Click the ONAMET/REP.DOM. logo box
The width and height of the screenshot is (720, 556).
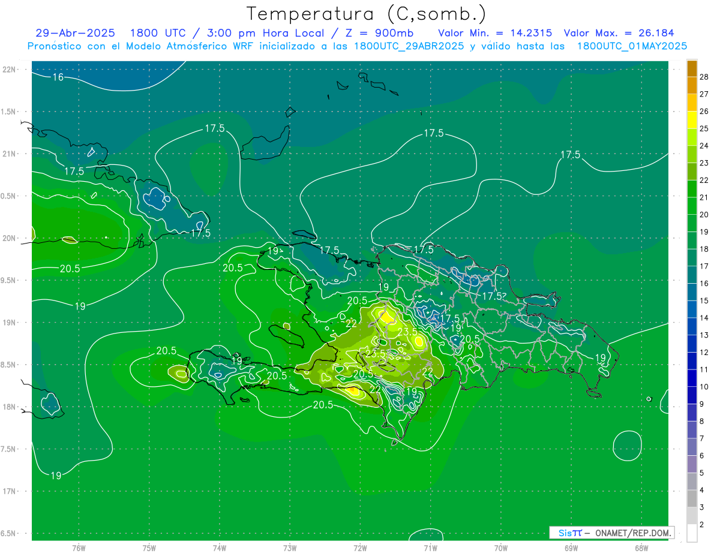pyautogui.click(x=611, y=533)
